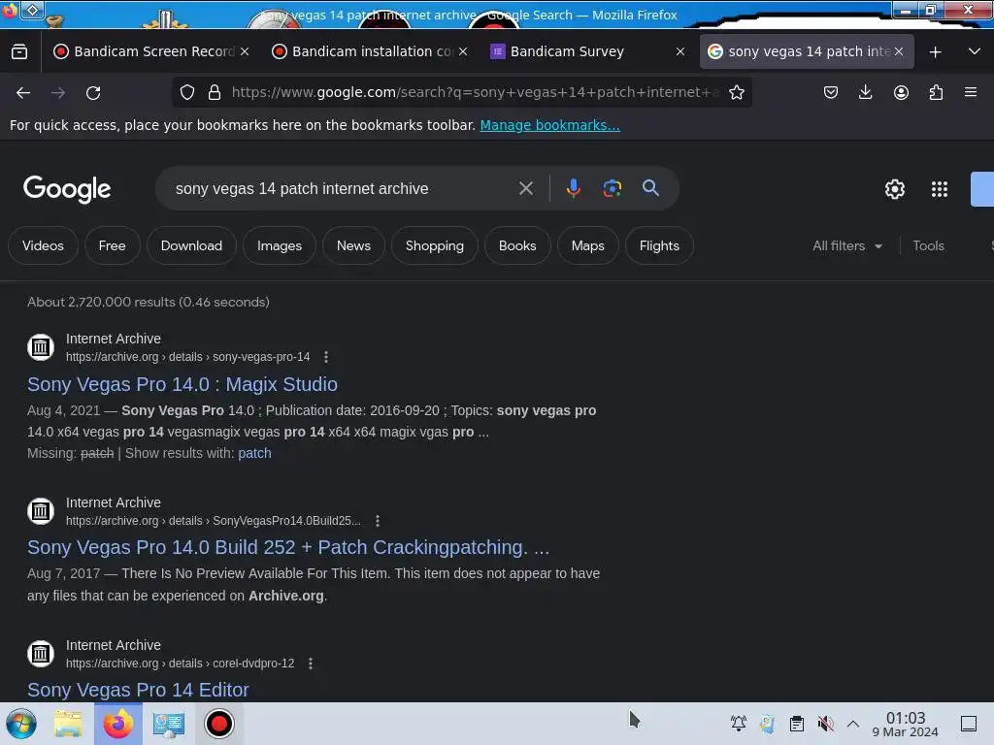
Task: Clear the Google search box text
Action: (525, 188)
